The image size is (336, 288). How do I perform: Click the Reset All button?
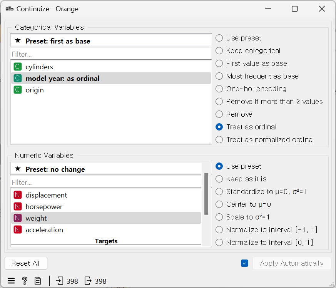26,263
